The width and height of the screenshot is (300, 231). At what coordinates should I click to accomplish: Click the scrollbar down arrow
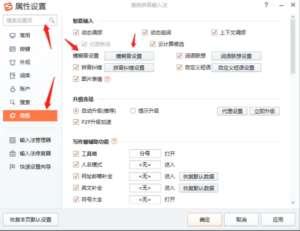[292, 203]
